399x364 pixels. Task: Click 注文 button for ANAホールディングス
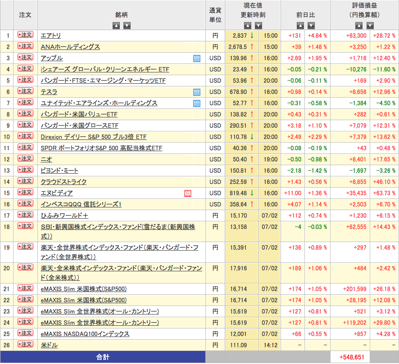[26, 46]
